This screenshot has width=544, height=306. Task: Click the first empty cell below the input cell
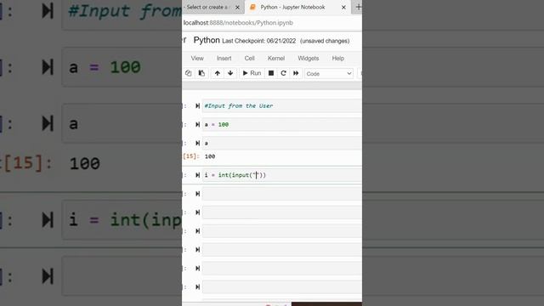pyautogui.click(x=282, y=194)
